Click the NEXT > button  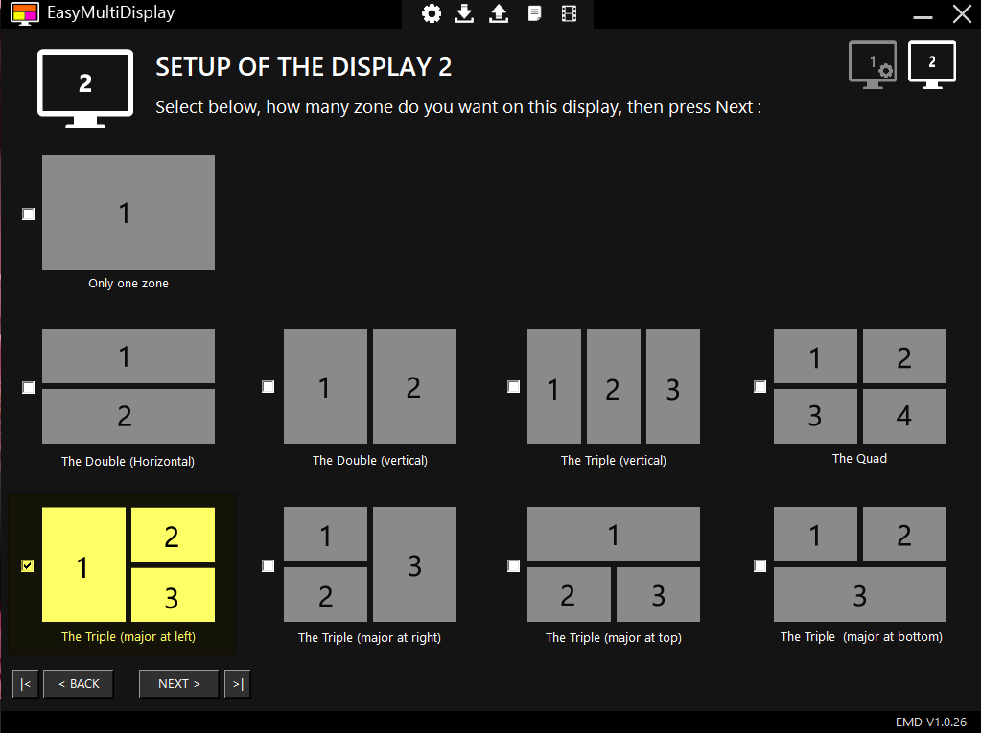[179, 683]
